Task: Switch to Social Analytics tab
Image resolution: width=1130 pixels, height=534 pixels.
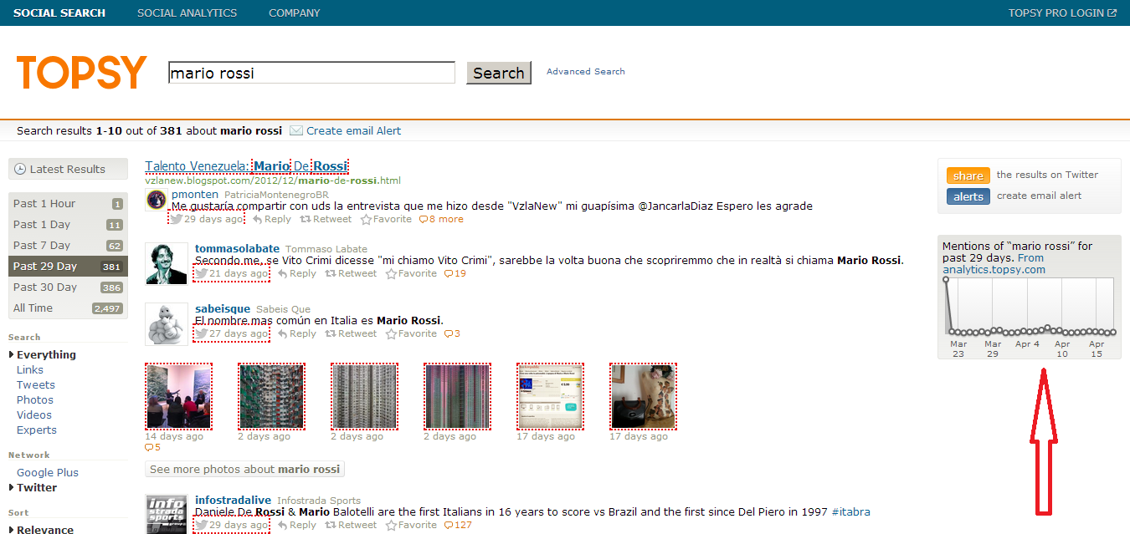Action: [x=187, y=13]
